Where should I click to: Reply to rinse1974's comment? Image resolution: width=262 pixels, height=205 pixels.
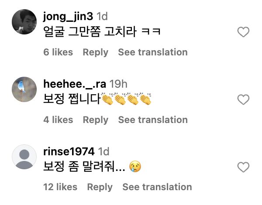tap(100, 187)
